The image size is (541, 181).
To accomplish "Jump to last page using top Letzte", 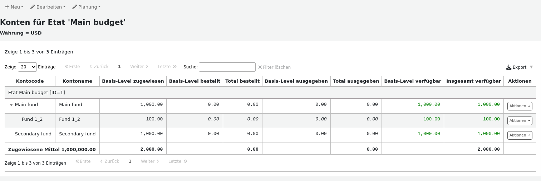I will [167, 67].
